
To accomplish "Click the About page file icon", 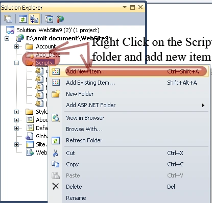I will point(30,119).
